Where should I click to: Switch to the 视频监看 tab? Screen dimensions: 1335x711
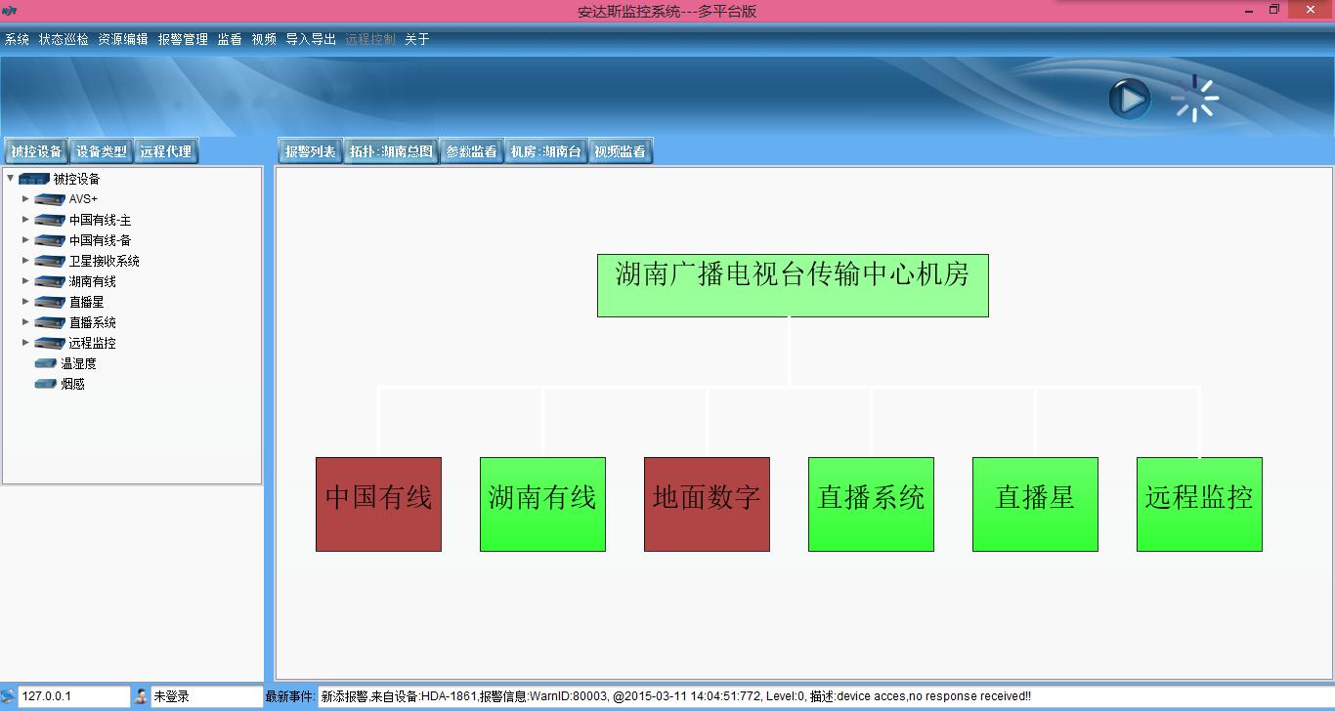pyautogui.click(x=621, y=151)
